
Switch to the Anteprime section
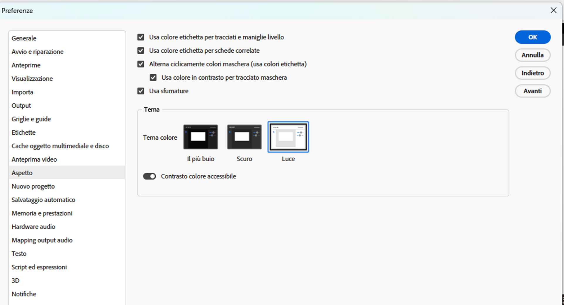[x=67, y=65]
